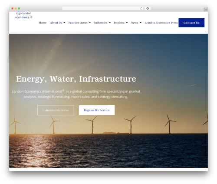Click the Contact Us button
This screenshot has width=217, height=184.
[191, 23]
